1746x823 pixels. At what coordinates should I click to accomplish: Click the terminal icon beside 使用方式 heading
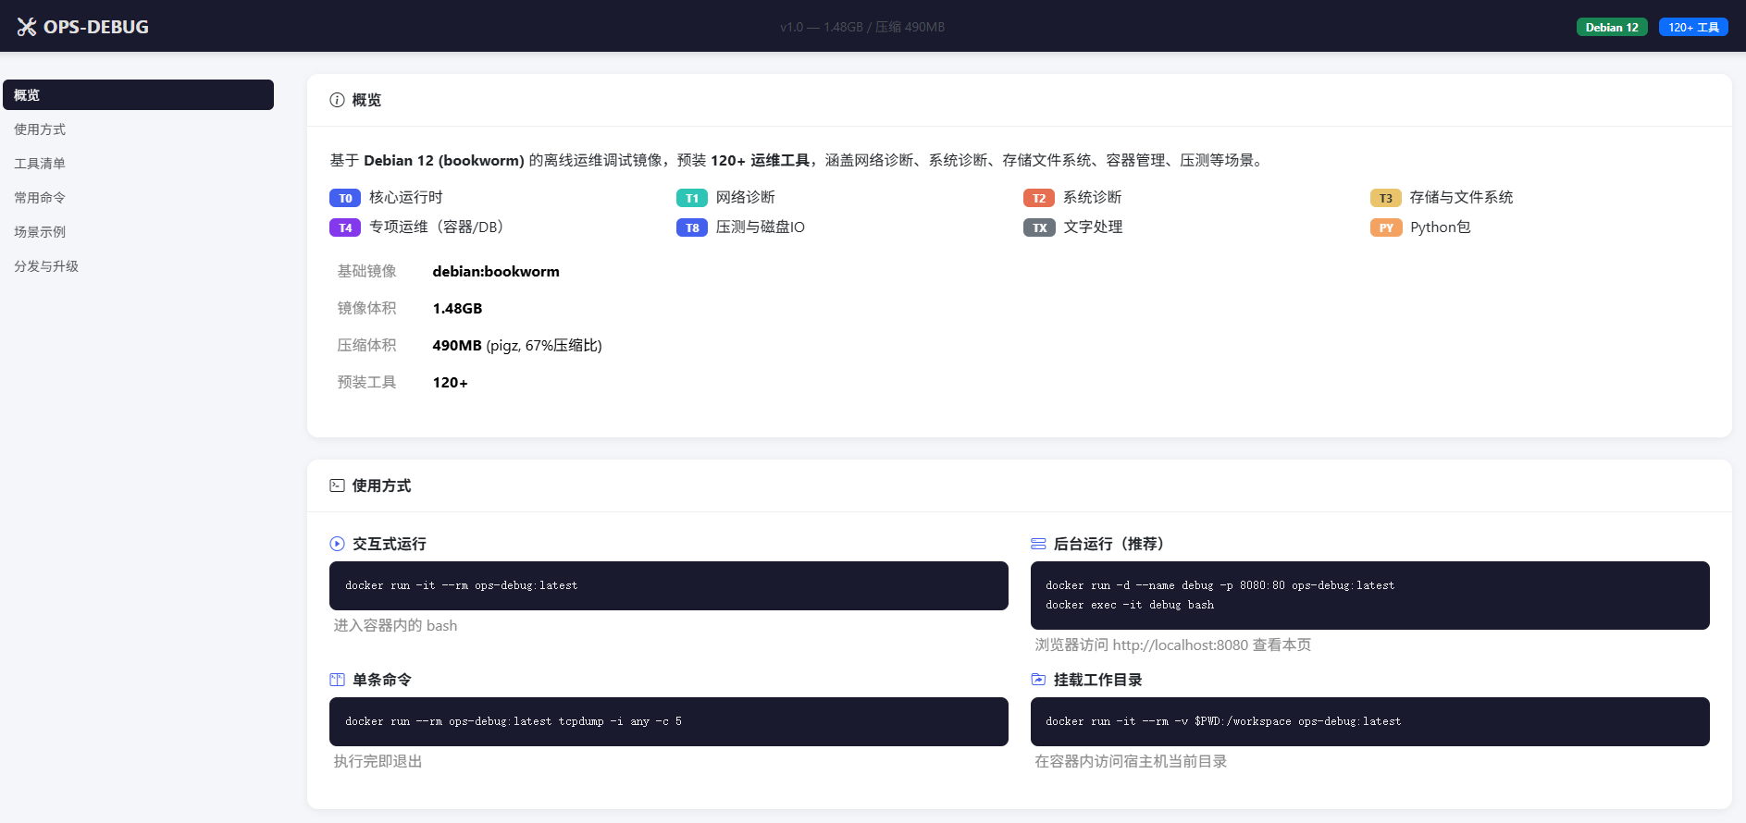(x=337, y=485)
